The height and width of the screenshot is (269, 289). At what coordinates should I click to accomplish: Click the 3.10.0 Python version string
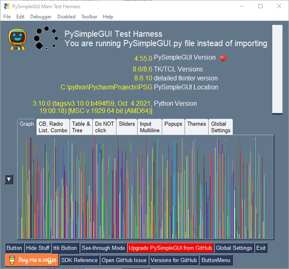(92, 107)
